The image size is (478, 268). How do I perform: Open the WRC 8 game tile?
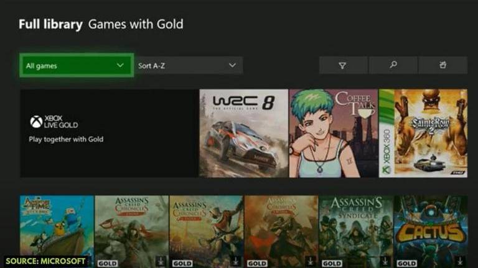pos(243,133)
